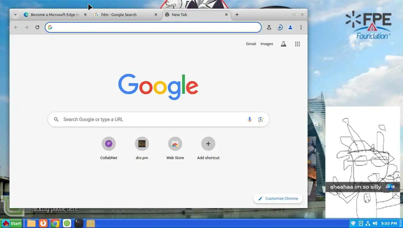
Task: Search by image with Google Lens icon
Action: coord(260,119)
